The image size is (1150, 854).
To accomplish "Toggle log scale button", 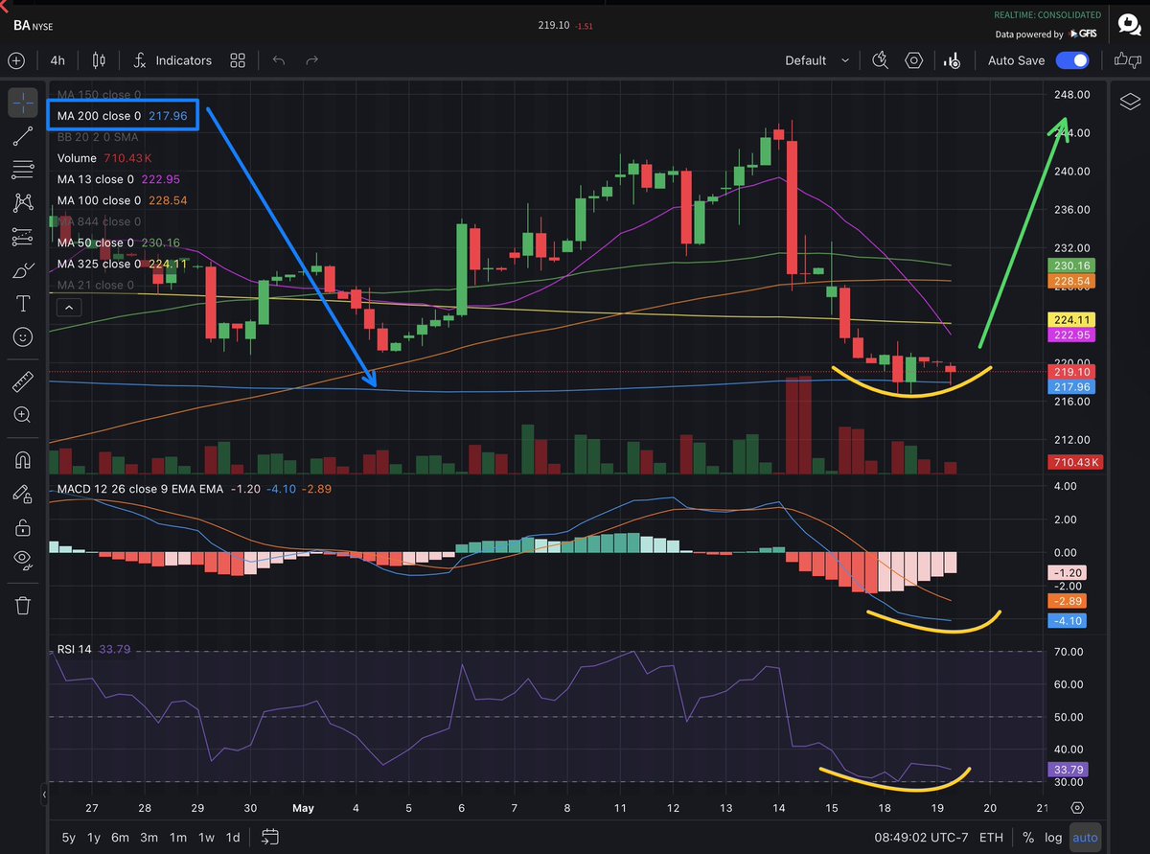I will coord(1053,838).
